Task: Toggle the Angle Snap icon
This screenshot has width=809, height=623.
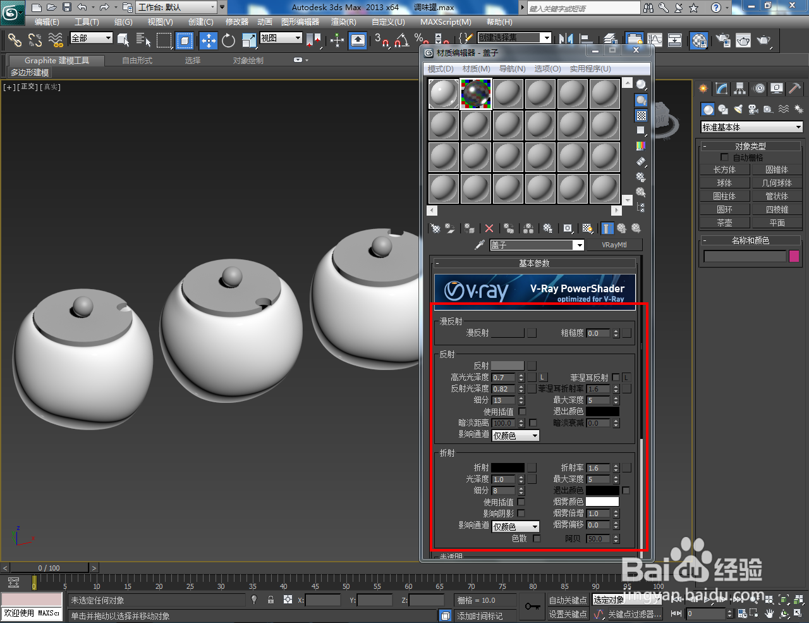Action: coord(401,40)
